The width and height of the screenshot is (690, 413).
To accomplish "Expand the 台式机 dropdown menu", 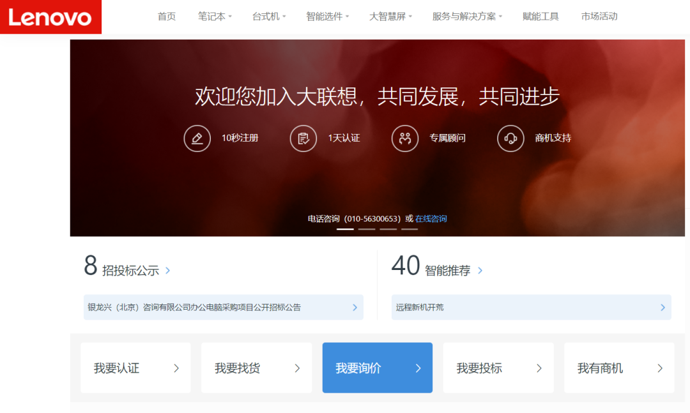I will tap(269, 16).
